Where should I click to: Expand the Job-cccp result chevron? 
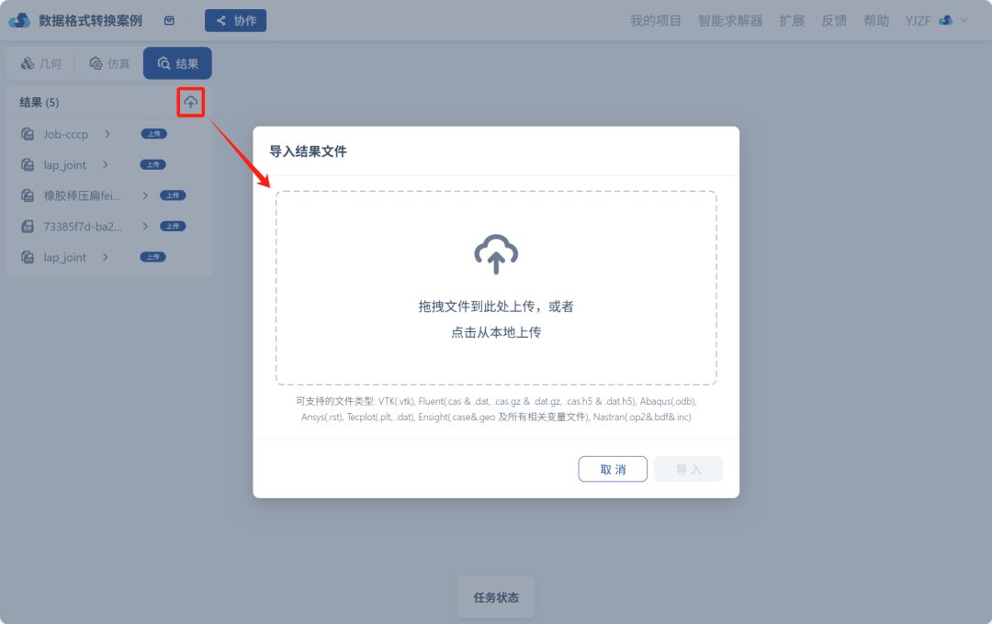click(x=107, y=134)
